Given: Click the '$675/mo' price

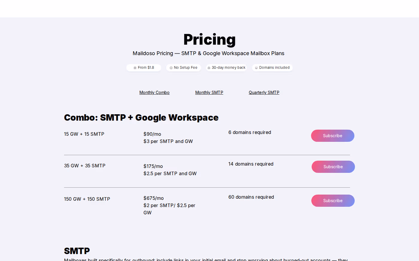Looking at the screenshot, I should [x=154, y=198].
